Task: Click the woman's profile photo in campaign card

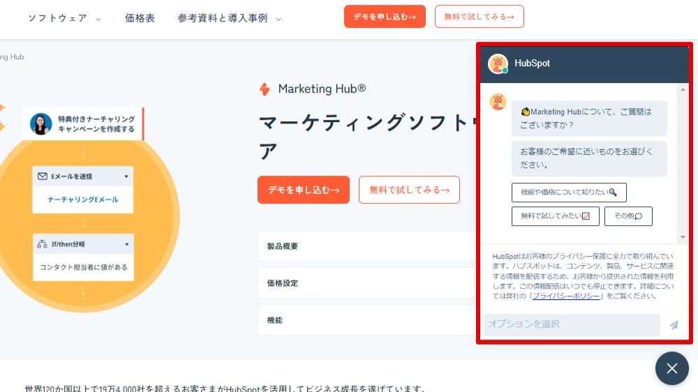Action: (x=40, y=123)
